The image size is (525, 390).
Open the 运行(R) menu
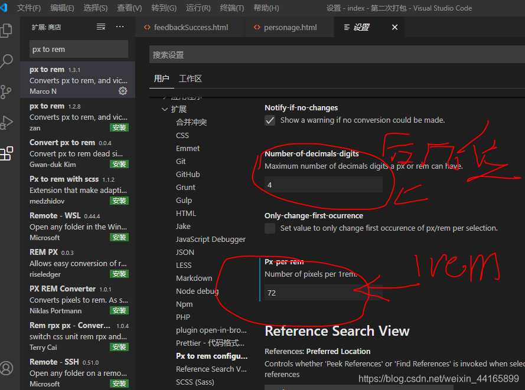click(x=198, y=8)
